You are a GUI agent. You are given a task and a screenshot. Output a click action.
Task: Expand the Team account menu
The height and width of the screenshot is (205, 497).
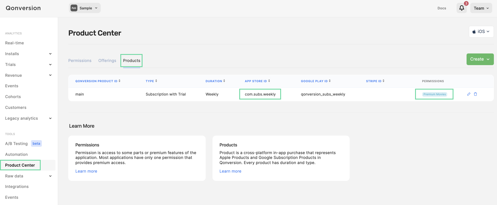(x=481, y=8)
